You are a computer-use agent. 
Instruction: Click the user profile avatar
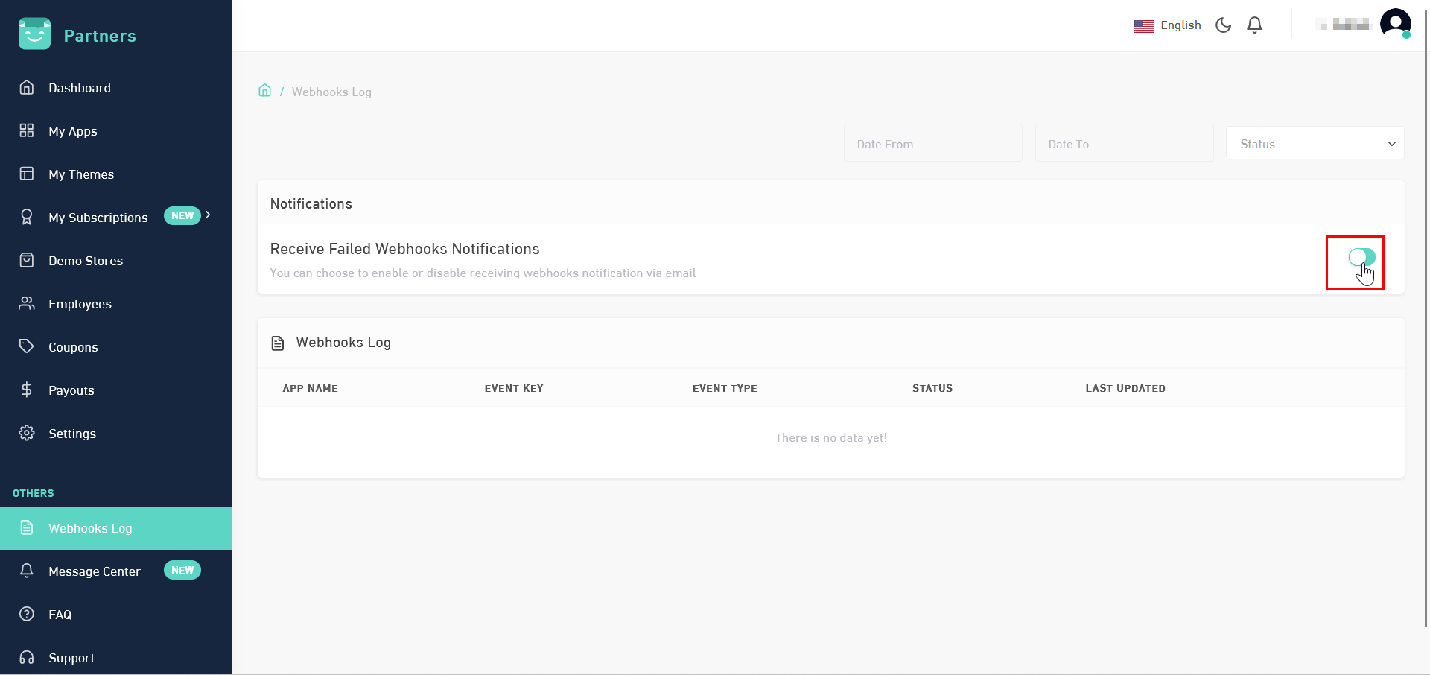point(1395,25)
